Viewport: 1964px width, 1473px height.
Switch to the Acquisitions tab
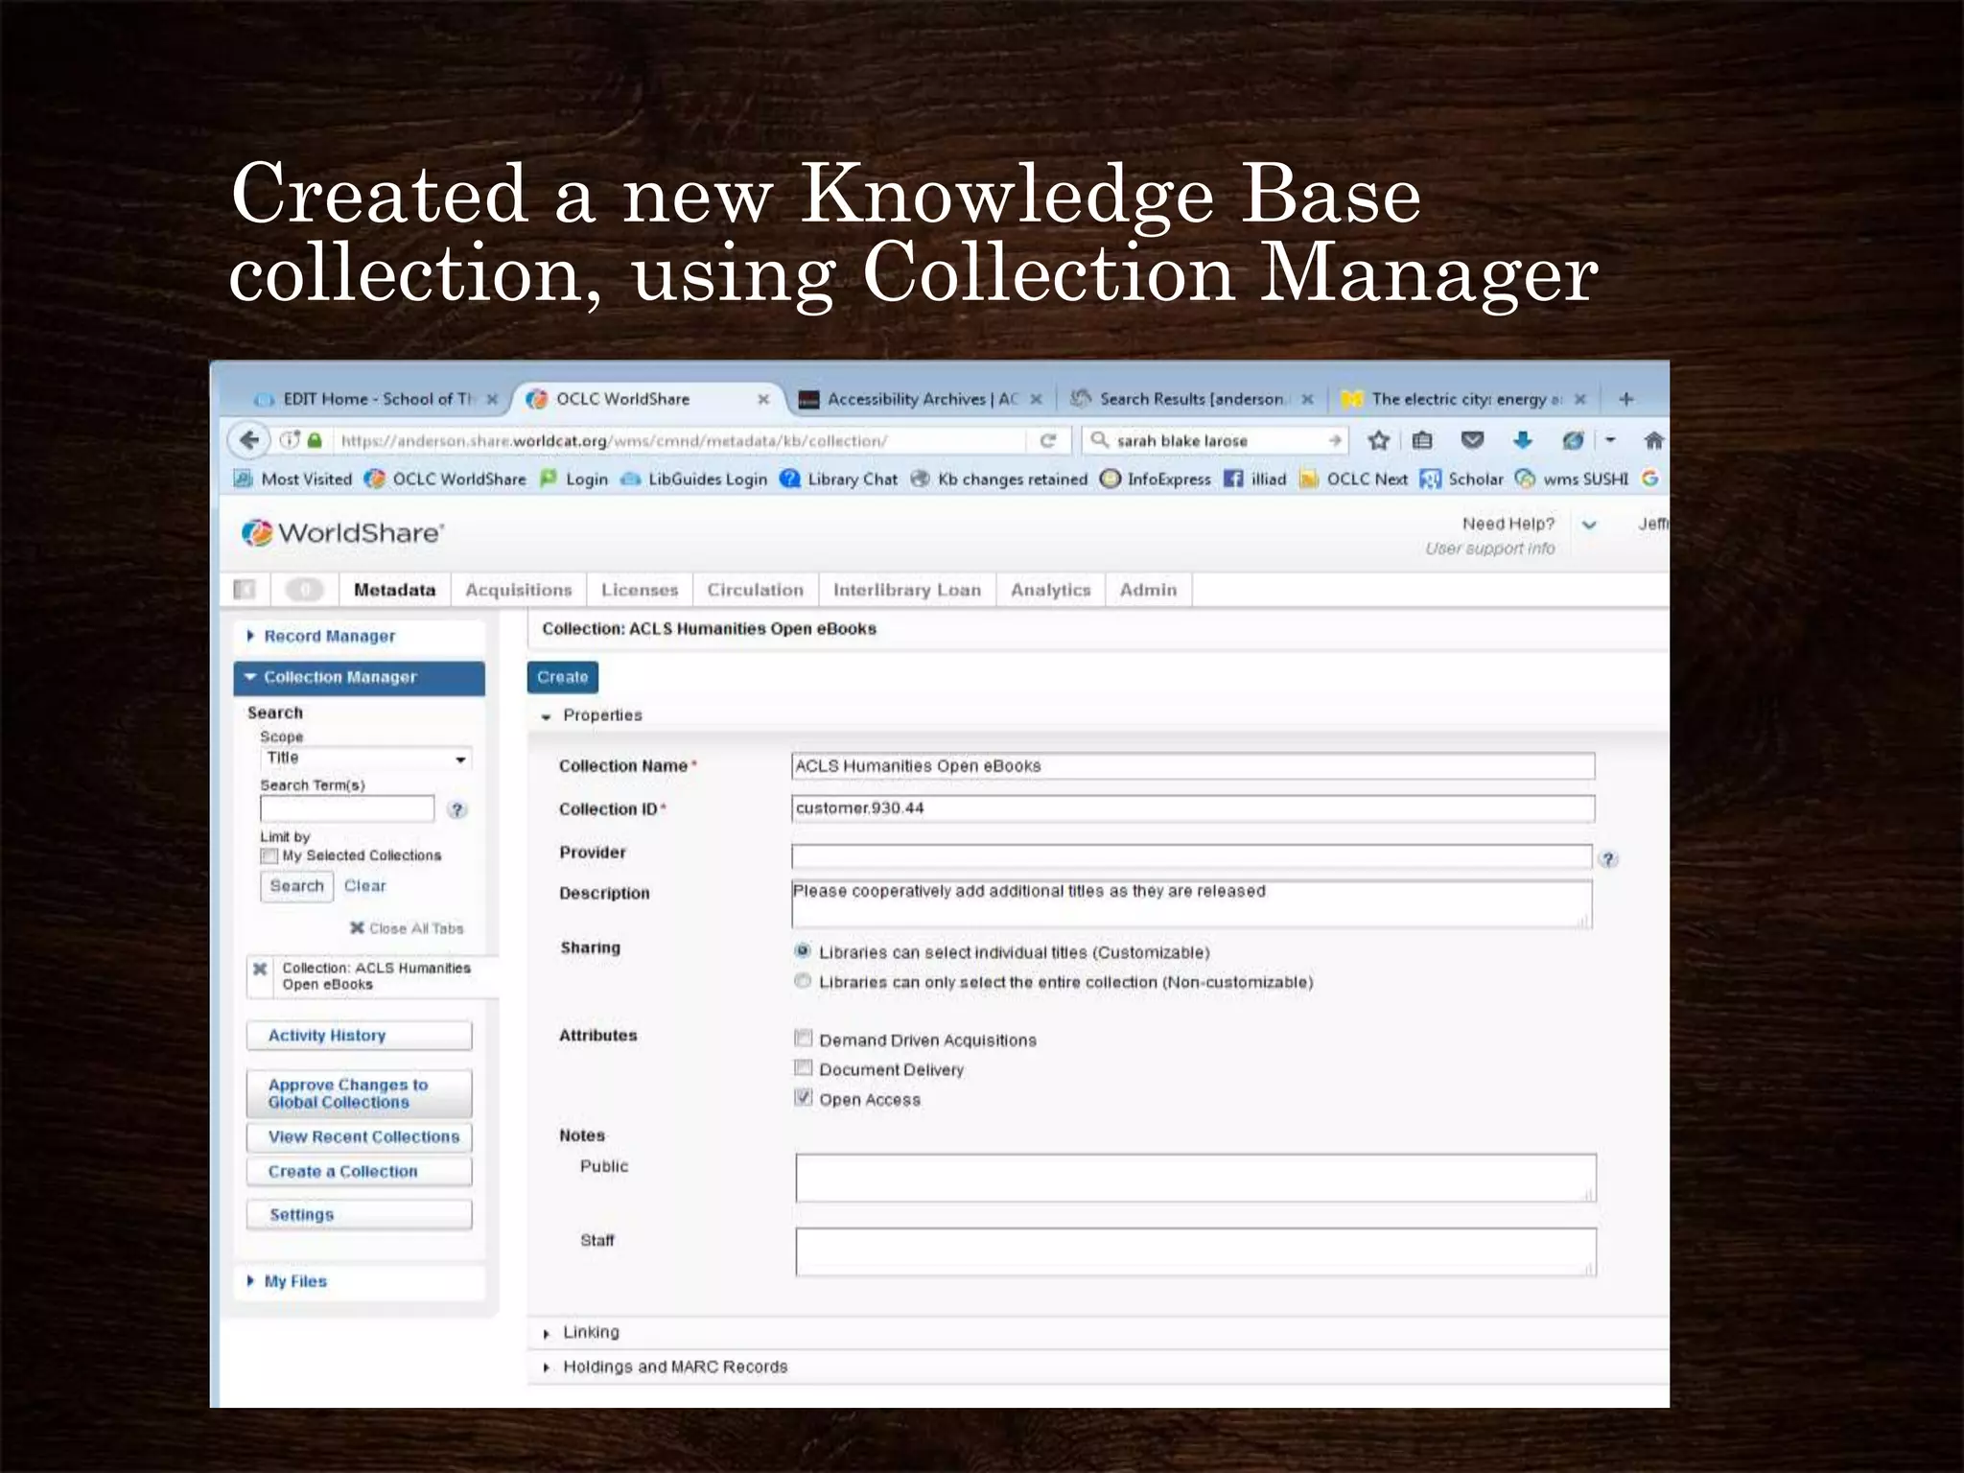tap(519, 590)
